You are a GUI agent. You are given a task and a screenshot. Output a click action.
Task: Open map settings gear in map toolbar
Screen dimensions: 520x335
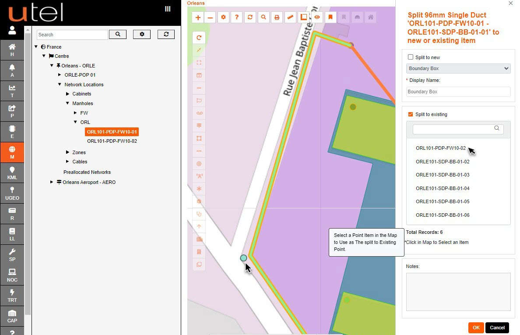click(224, 17)
